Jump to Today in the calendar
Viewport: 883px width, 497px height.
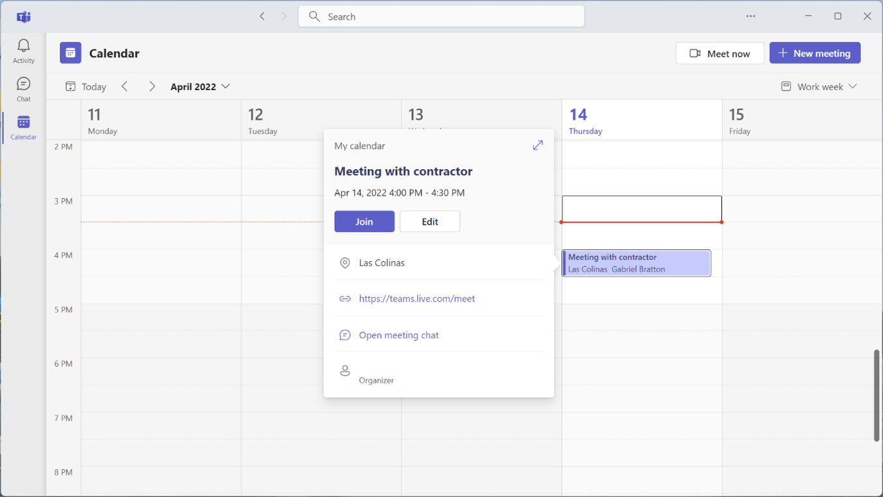[85, 86]
